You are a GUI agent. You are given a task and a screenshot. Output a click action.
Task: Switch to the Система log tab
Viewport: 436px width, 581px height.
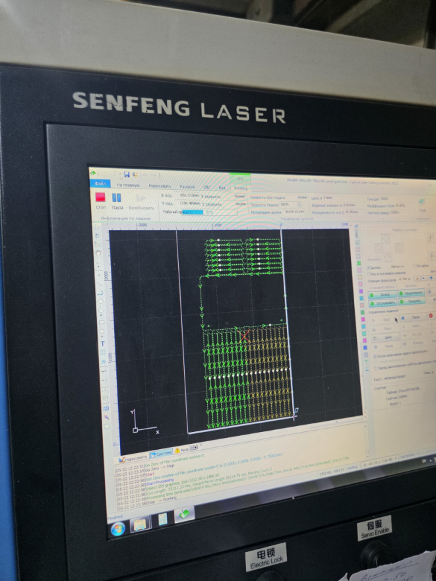tap(161, 454)
